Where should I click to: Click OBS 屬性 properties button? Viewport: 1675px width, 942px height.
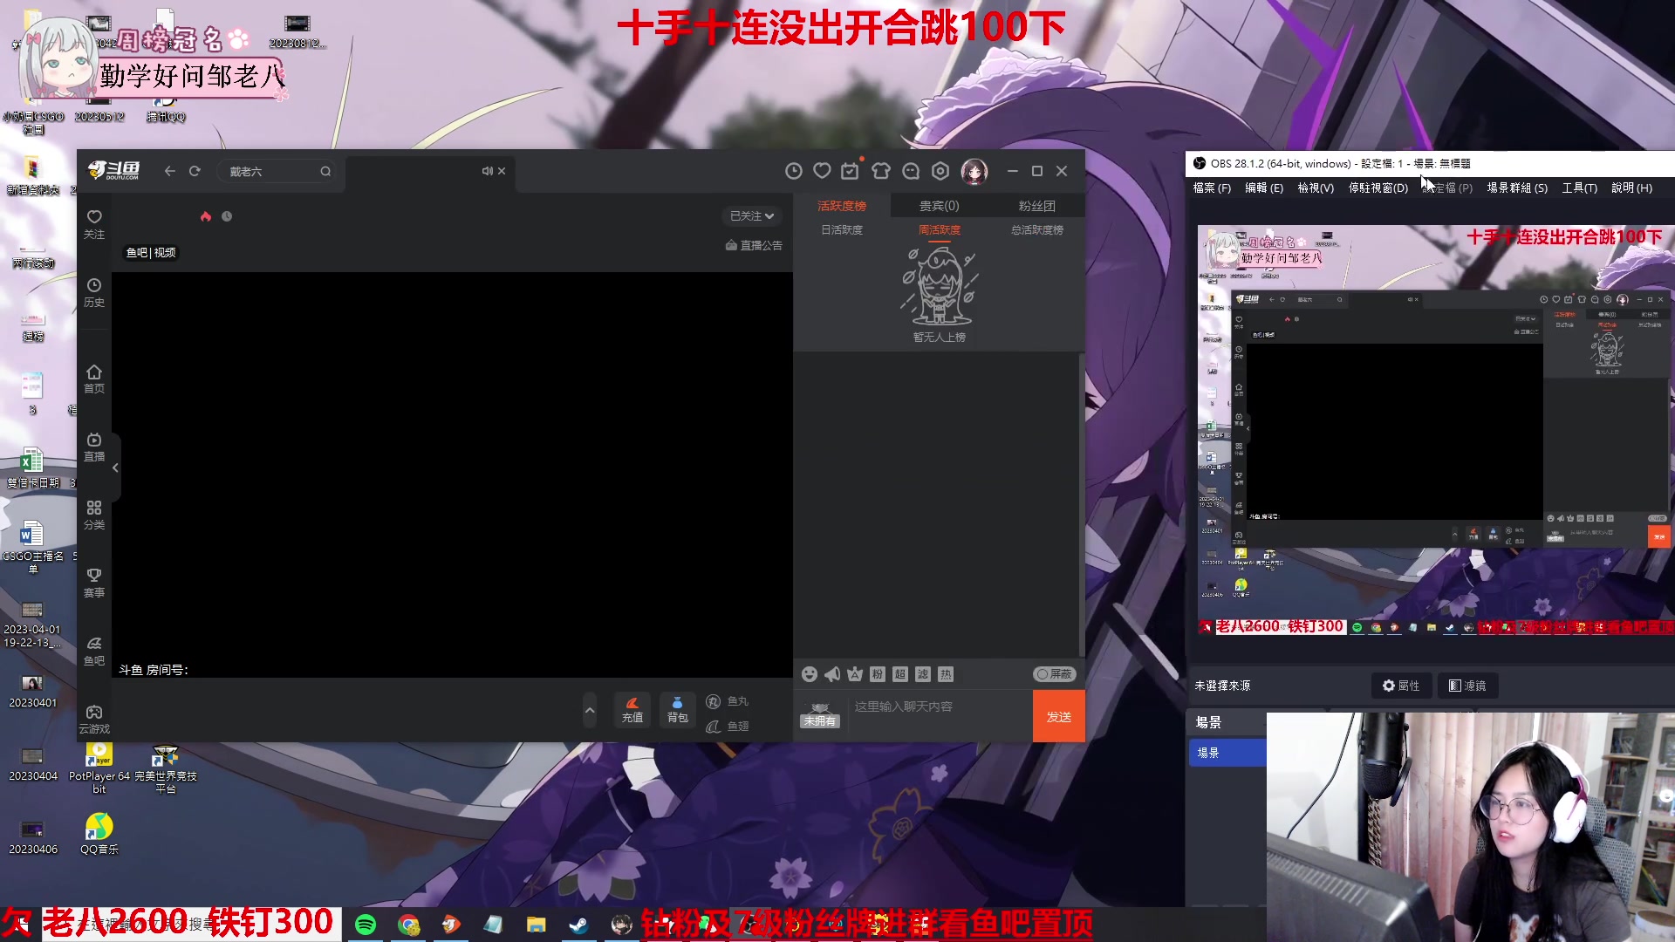tap(1401, 686)
